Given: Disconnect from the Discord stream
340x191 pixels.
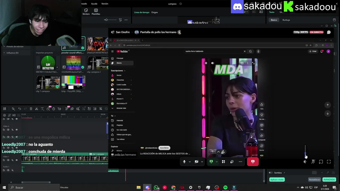Looking at the screenshot, I should click(x=253, y=162).
